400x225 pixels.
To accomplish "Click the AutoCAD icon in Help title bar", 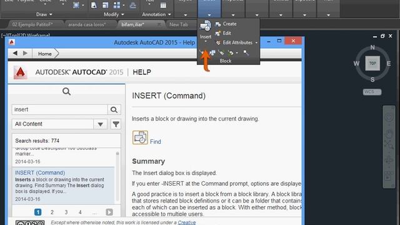I will [x=11, y=42].
